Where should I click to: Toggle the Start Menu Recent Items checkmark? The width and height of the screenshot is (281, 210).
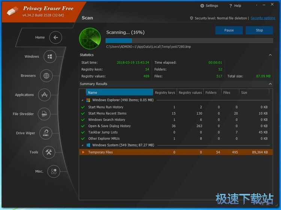point(83,114)
